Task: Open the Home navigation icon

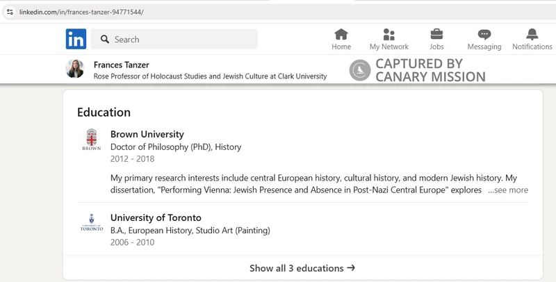Action: [341, 35]
